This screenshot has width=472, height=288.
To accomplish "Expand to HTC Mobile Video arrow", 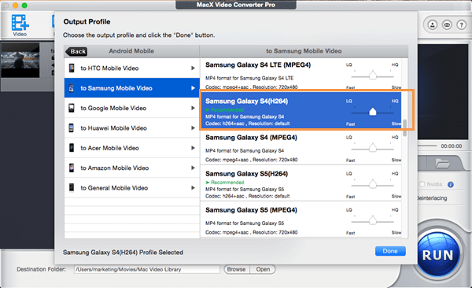I will tap(193, 68).
